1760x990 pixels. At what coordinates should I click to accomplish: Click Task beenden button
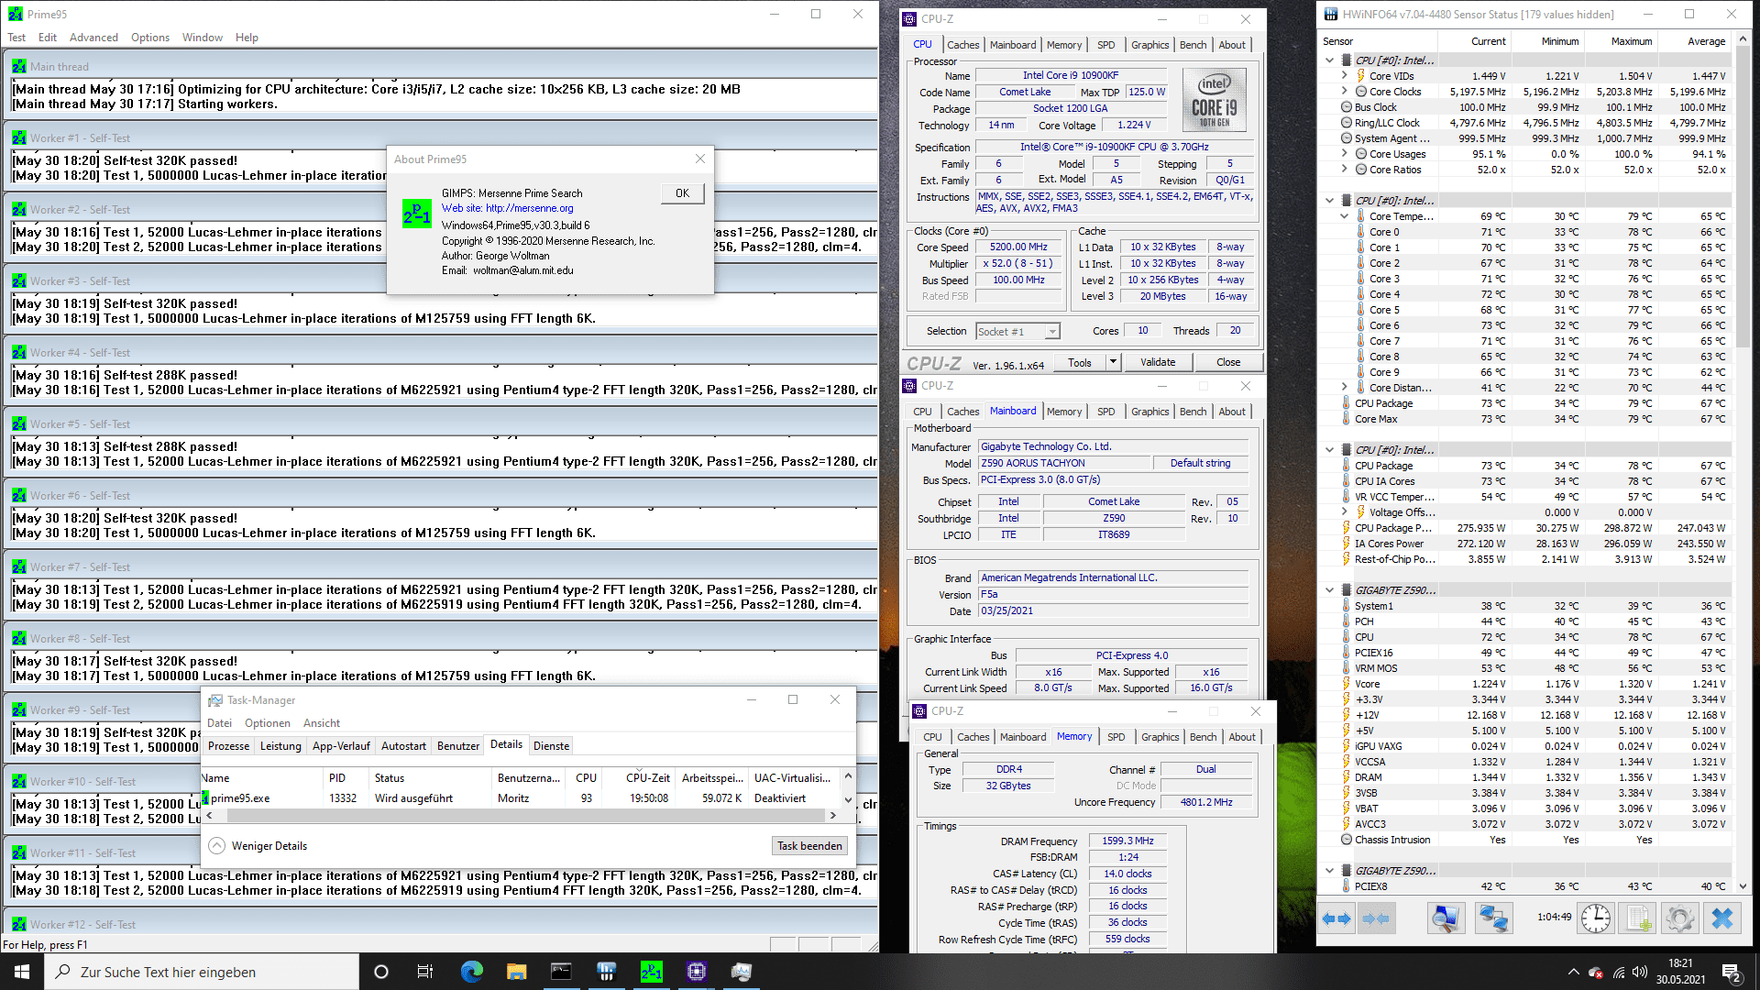click(x=809, y=846)
